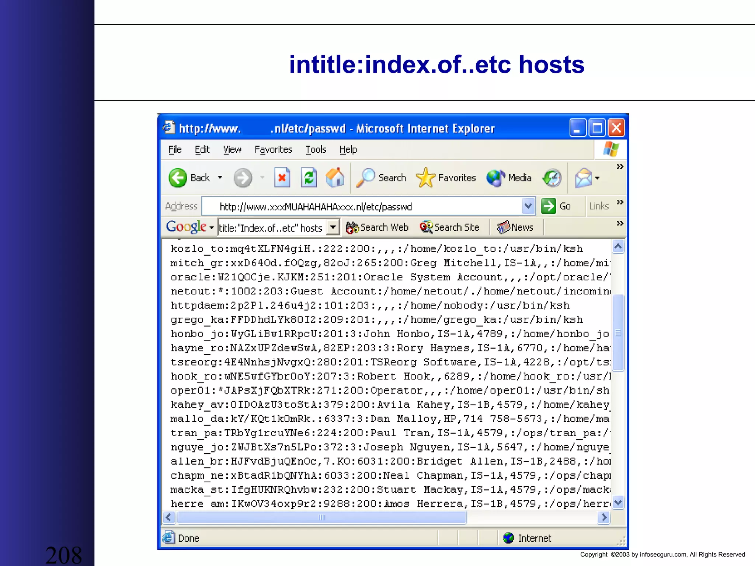Click the horizontal scrollbar thumb
This screenshot has width=755, height=566.
pyautogui.click(x=321, y=517)
